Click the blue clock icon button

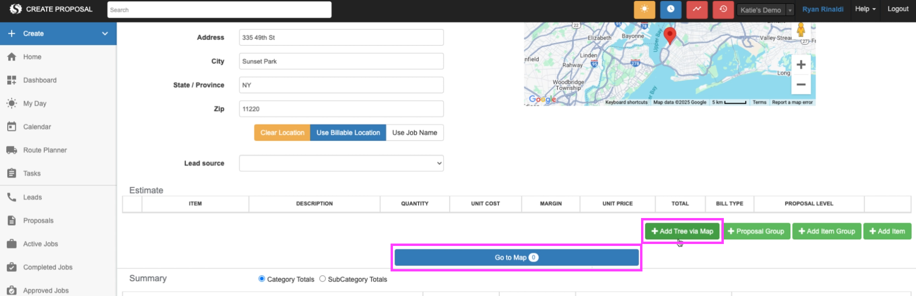tap(670, 10)
